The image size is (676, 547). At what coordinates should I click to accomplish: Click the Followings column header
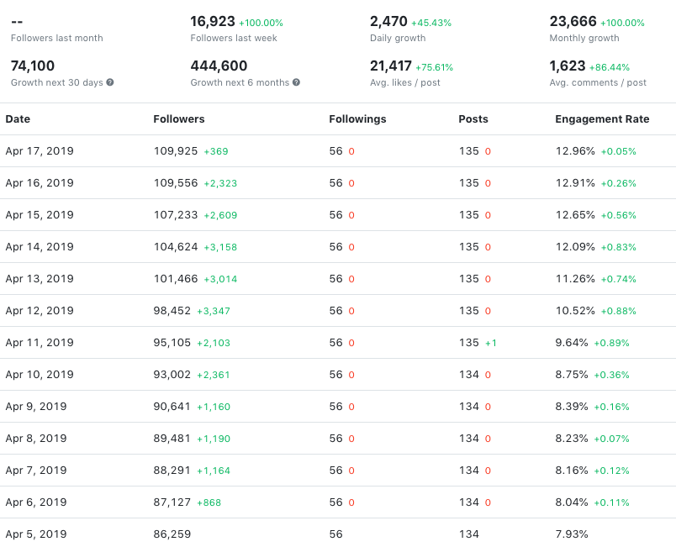[x=357, y=119]
